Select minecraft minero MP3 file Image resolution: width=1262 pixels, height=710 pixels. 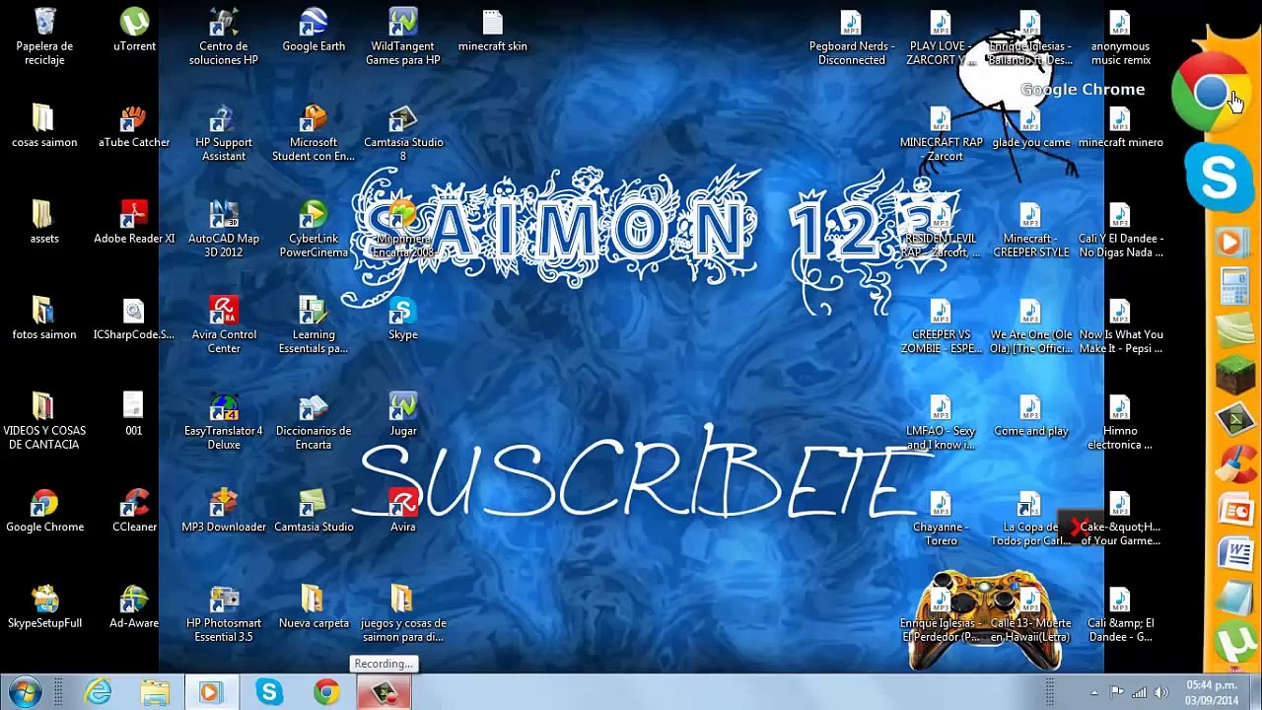(1121, 125)
